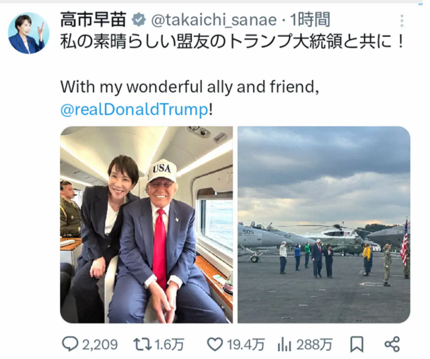This screenshot has height=359, width=430.
Task: Open the helicopter interior photo
Action: click(x=147, y=225)
